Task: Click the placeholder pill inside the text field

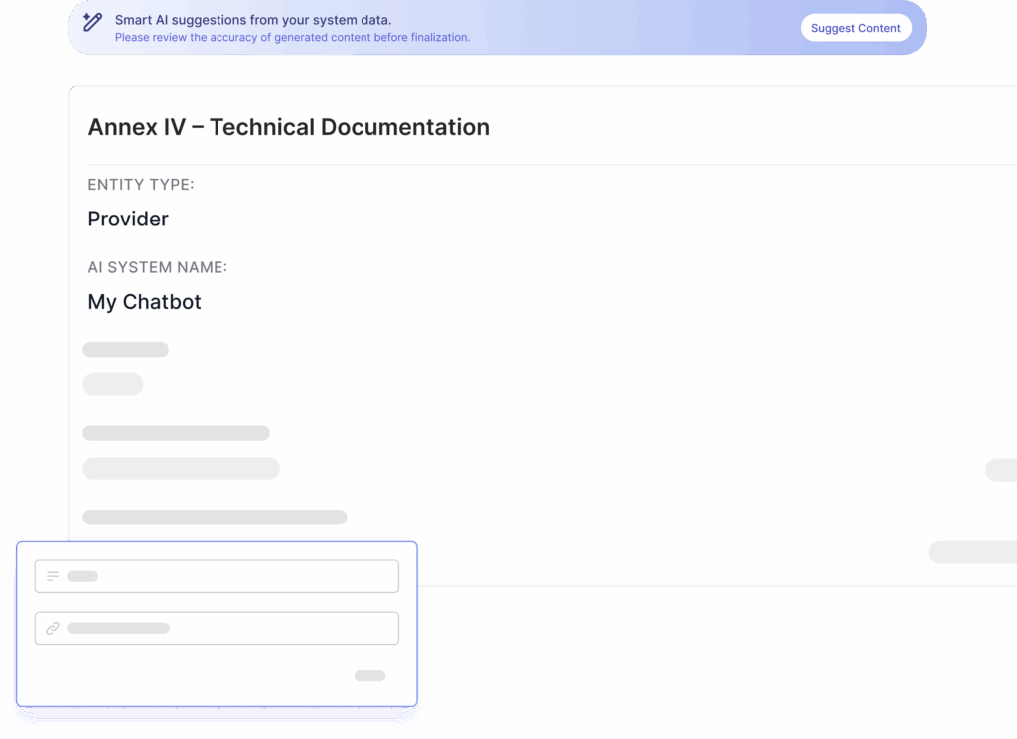Action: click(x=82, y=576)
